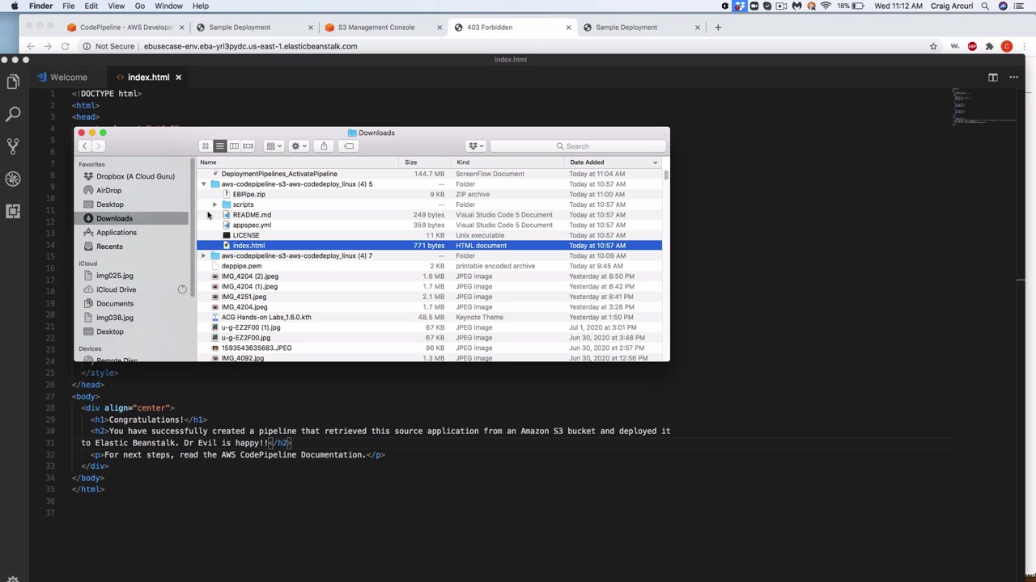
Task: Open Go menu
Action: pyautogui.click(x=140, y=6)
